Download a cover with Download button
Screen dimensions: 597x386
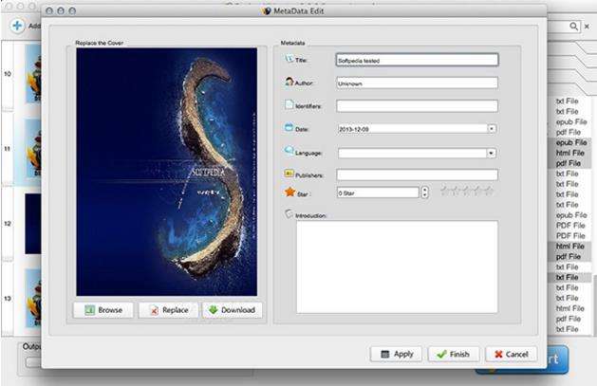point(233,310)
